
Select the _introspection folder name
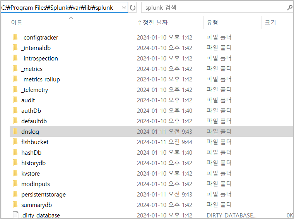pyautogui.click(x=39, y=59)
